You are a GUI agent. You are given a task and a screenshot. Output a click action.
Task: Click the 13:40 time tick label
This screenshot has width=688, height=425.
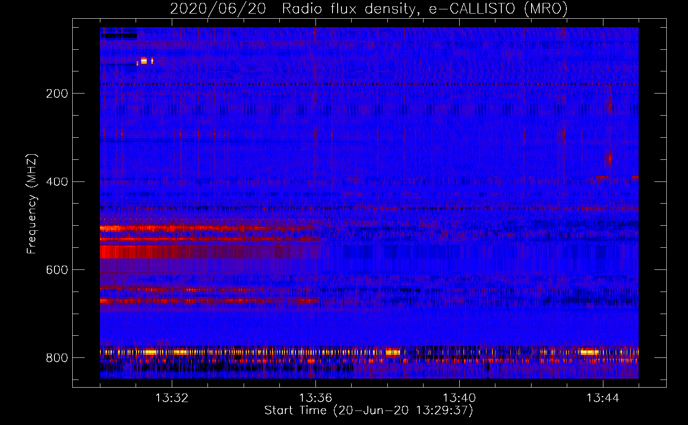coord(459,398)
